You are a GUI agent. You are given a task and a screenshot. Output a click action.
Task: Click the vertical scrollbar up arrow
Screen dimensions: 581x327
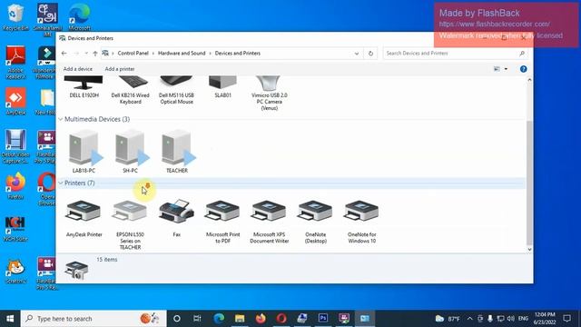point(529,80)
